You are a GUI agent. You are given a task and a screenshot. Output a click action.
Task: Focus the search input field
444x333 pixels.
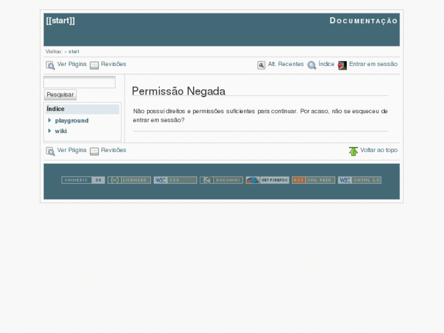79,82
